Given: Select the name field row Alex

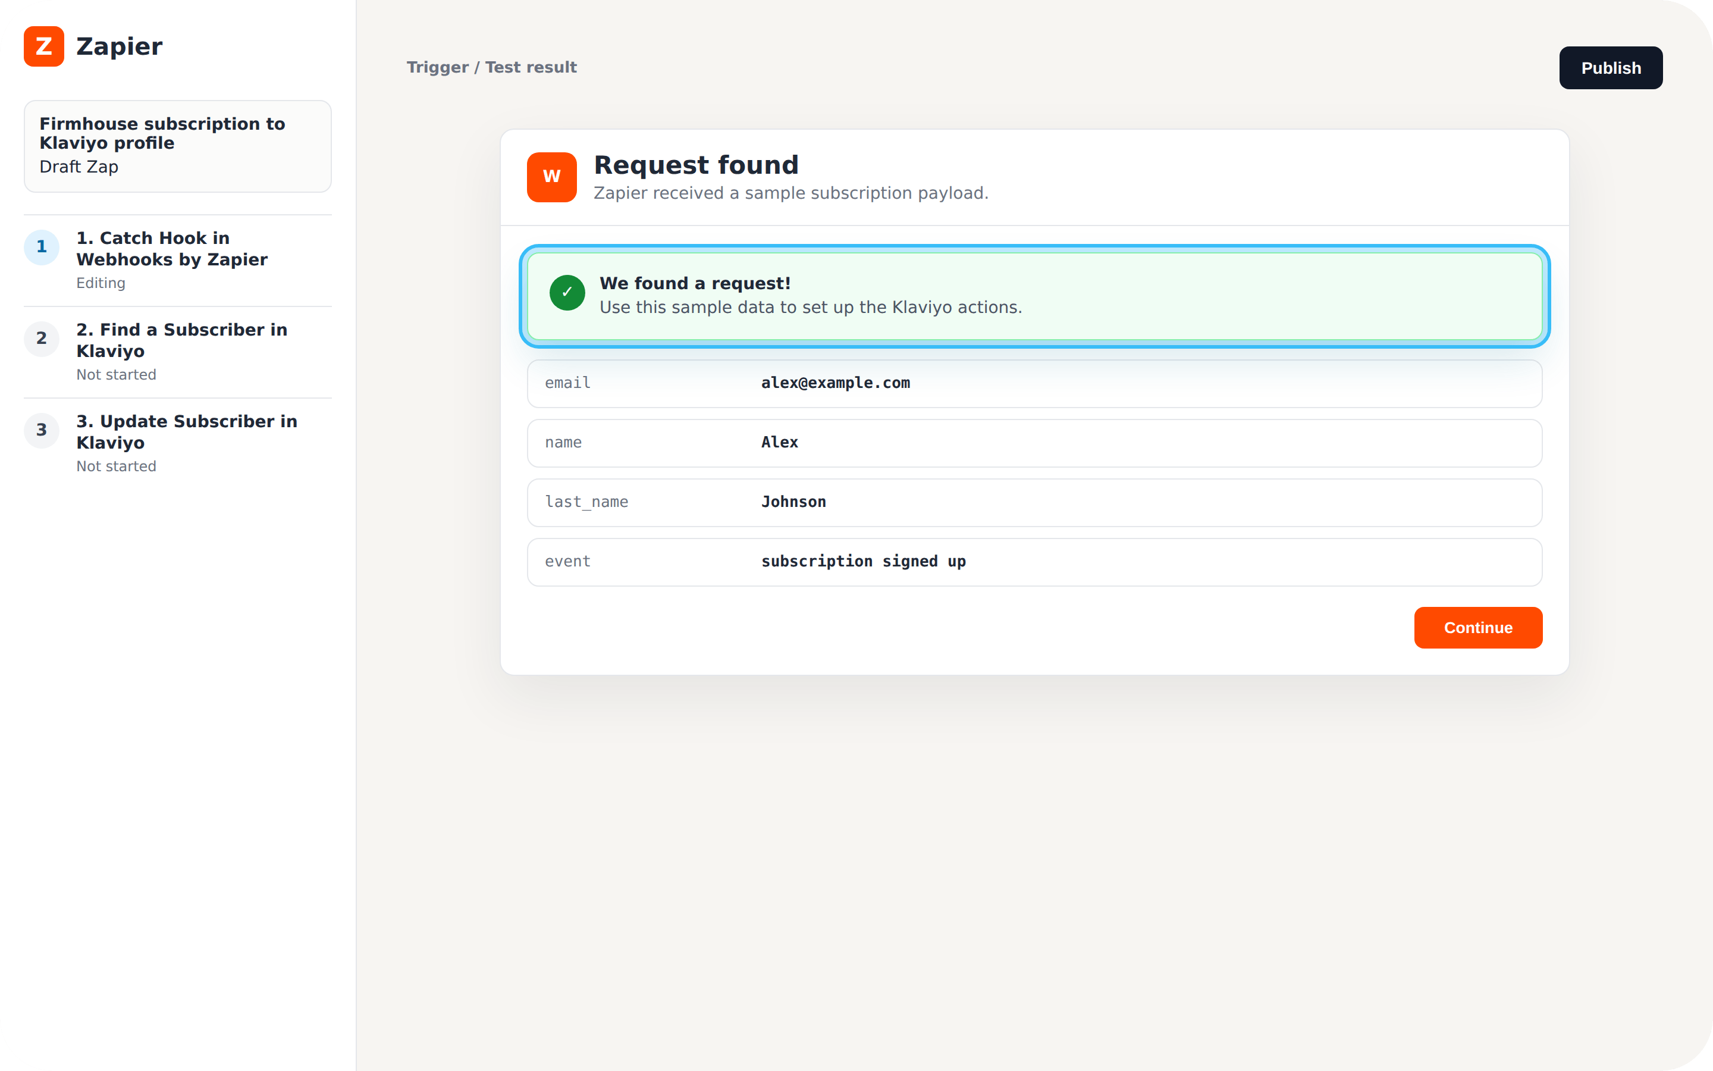Looking at the screenshot, I should click(1034, 443).
